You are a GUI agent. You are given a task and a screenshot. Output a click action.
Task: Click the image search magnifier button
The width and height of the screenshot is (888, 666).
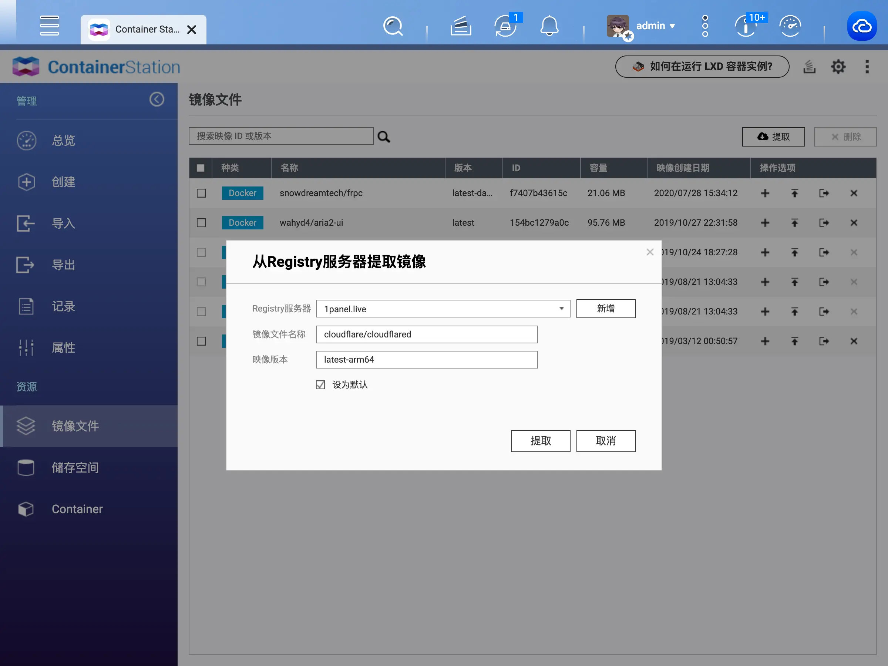(x=384, y=137)
